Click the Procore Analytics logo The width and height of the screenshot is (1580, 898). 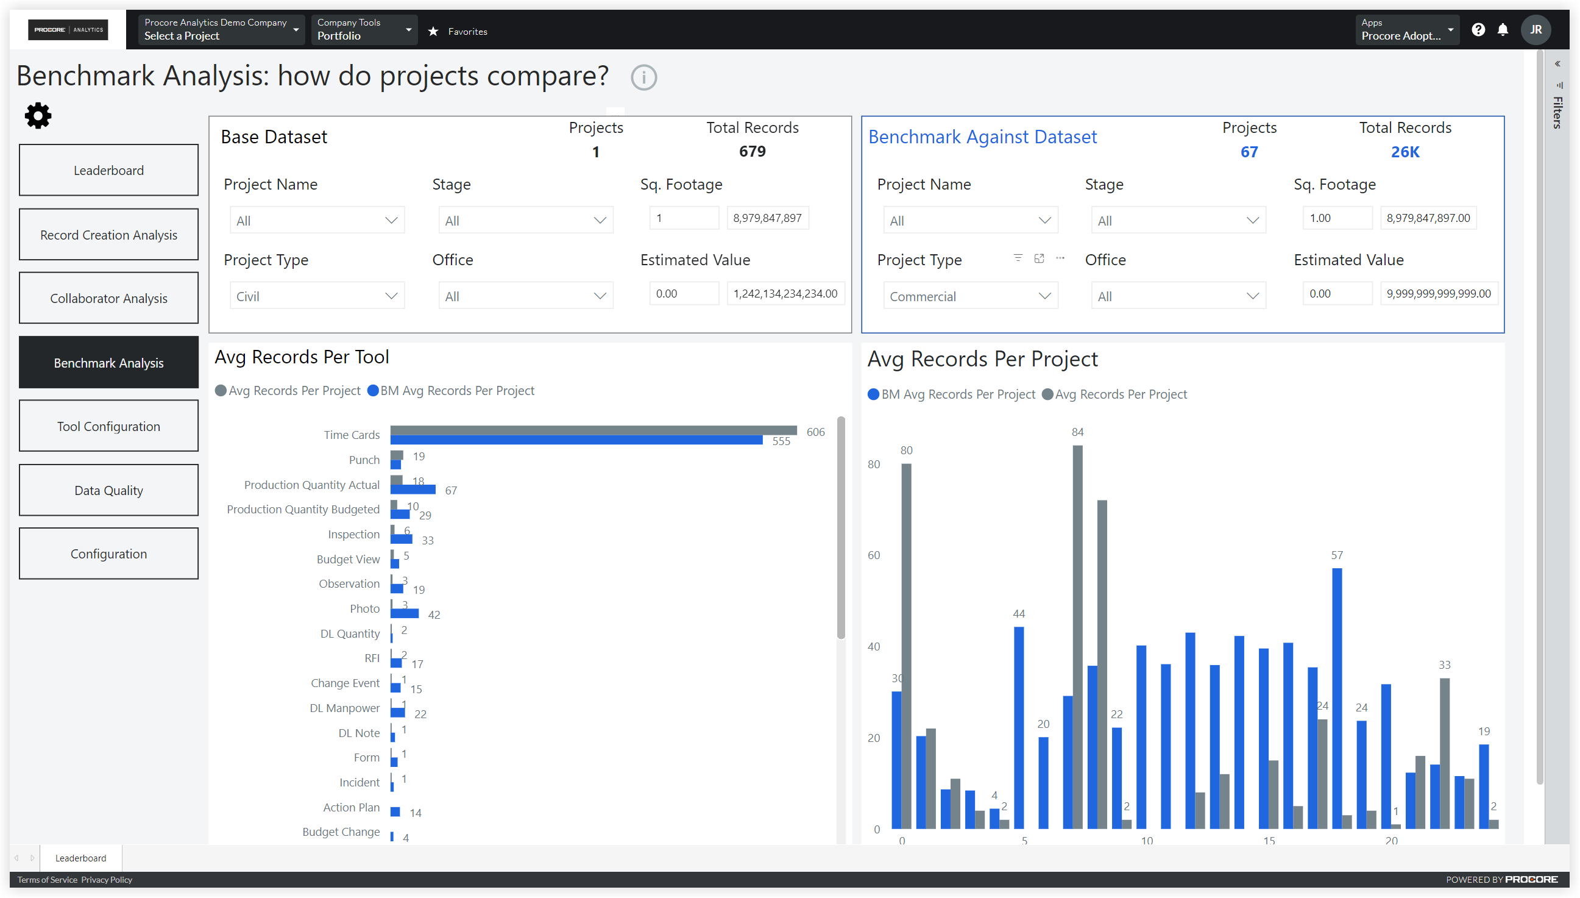coord(68,30)
